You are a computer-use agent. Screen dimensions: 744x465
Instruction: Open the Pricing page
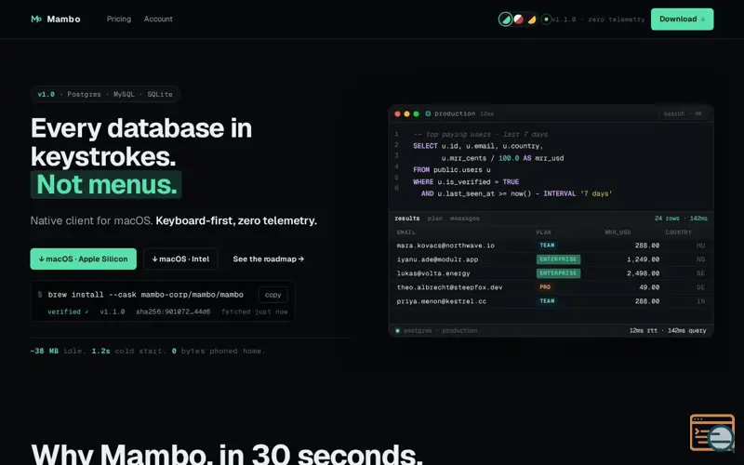[119, 19]
